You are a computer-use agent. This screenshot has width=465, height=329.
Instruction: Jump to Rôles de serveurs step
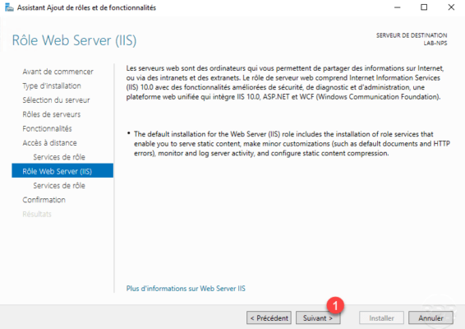tap(51, 114)
